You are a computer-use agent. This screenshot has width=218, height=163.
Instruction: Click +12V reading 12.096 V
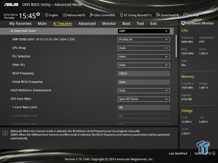[186, 122]
